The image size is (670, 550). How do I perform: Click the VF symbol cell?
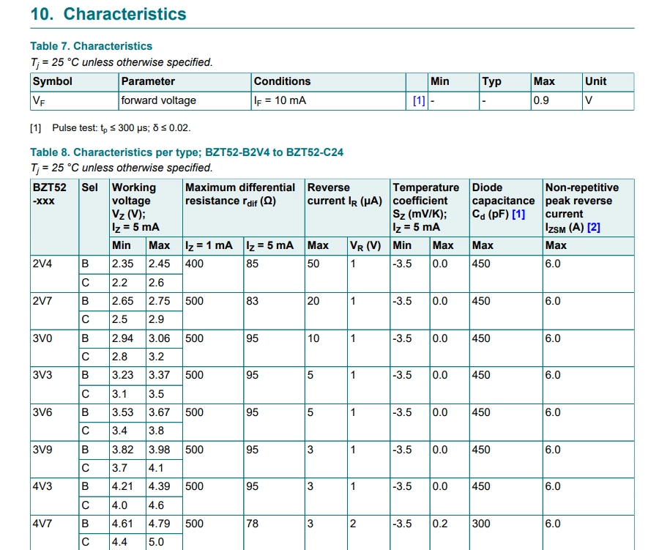click(x=74, y=101)
